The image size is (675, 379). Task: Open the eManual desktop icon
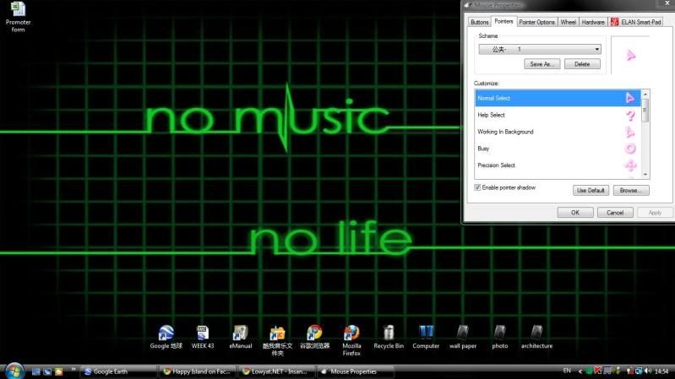pyautogui.click(x=241, y=333)
